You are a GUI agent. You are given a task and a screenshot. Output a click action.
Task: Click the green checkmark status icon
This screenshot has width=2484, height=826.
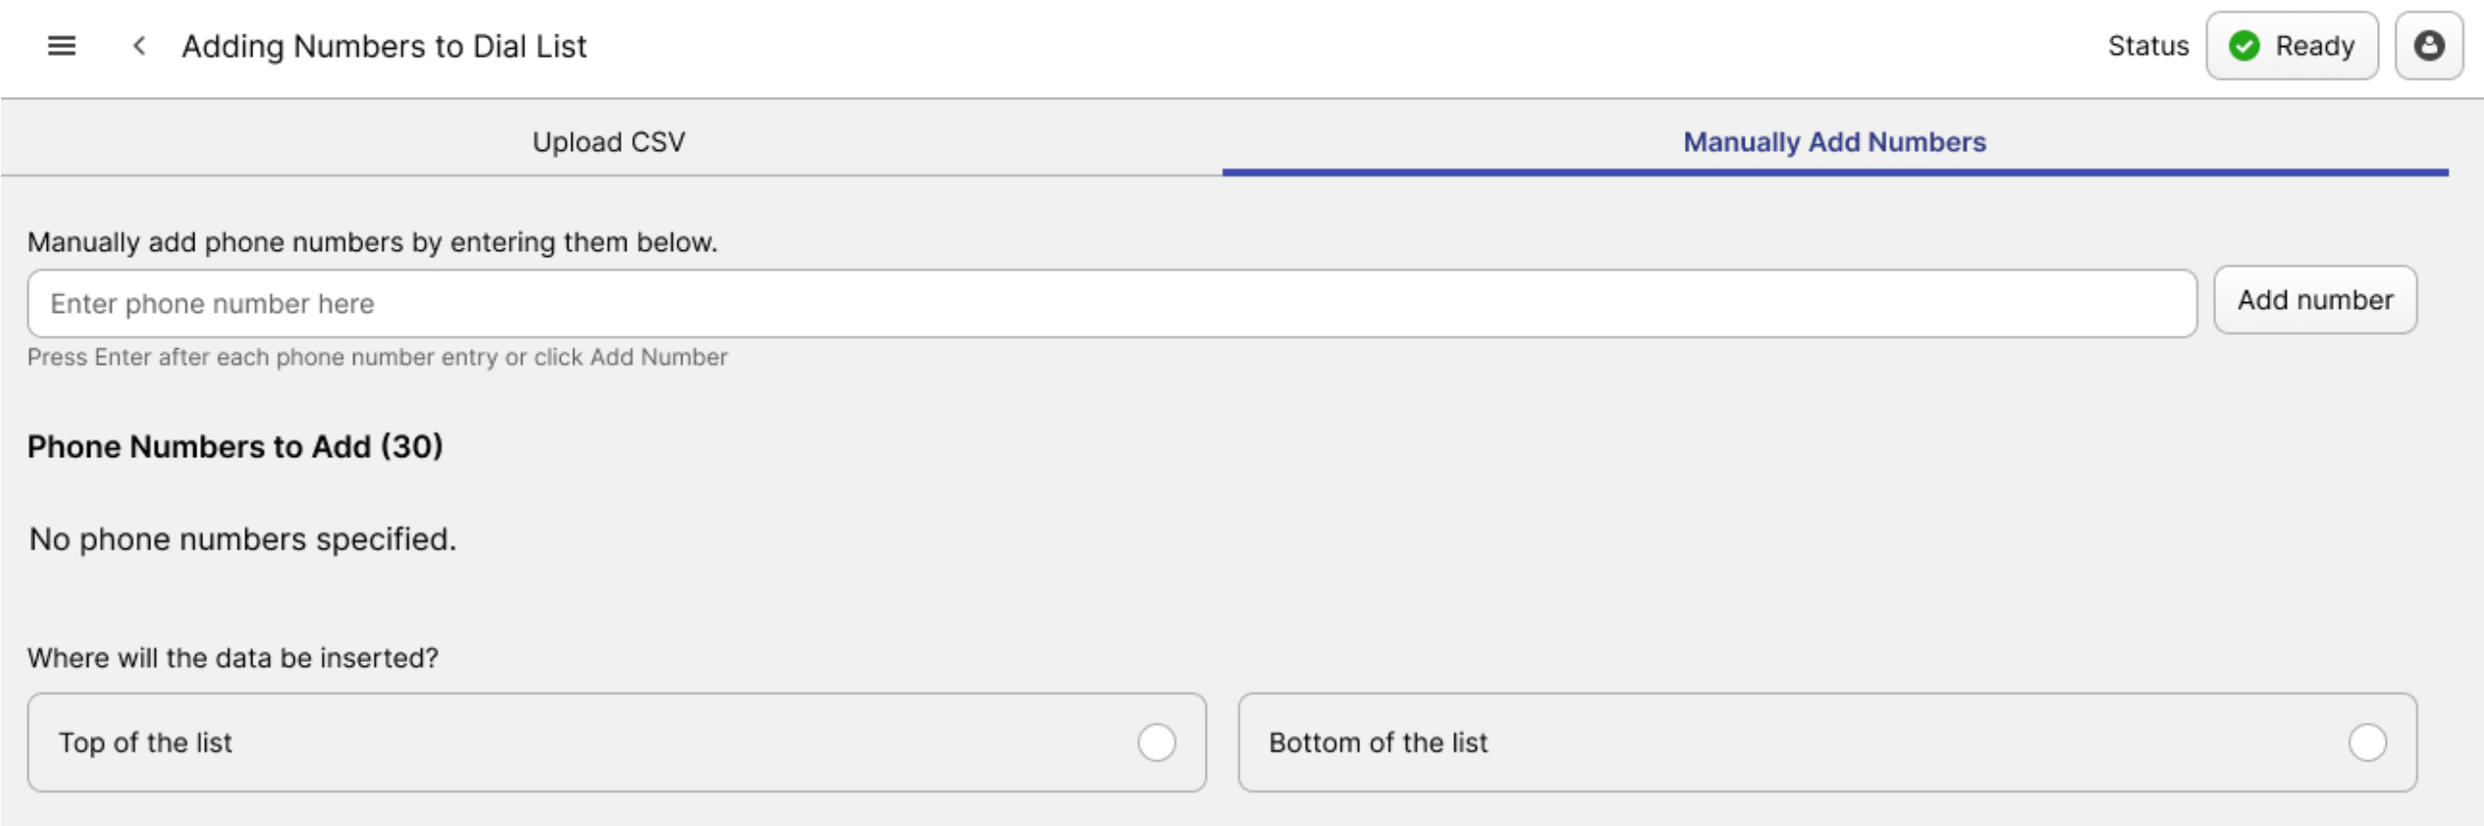click(2243, 46)
